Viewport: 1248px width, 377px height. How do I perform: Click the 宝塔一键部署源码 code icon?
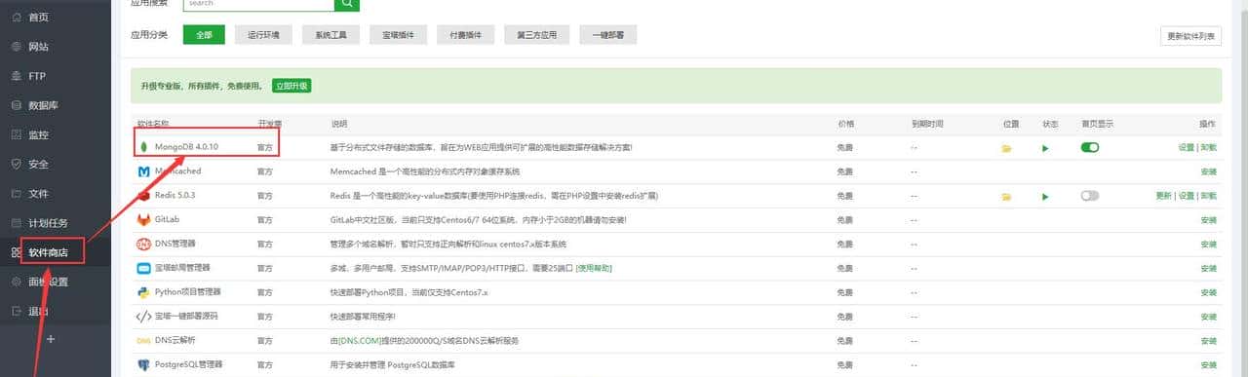(144, 317)
